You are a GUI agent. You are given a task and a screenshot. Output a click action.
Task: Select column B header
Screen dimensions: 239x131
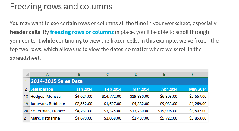[79, 74]
